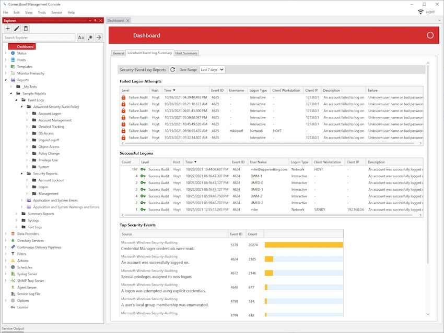Click the Schedules clock icon

click(13, 267)
